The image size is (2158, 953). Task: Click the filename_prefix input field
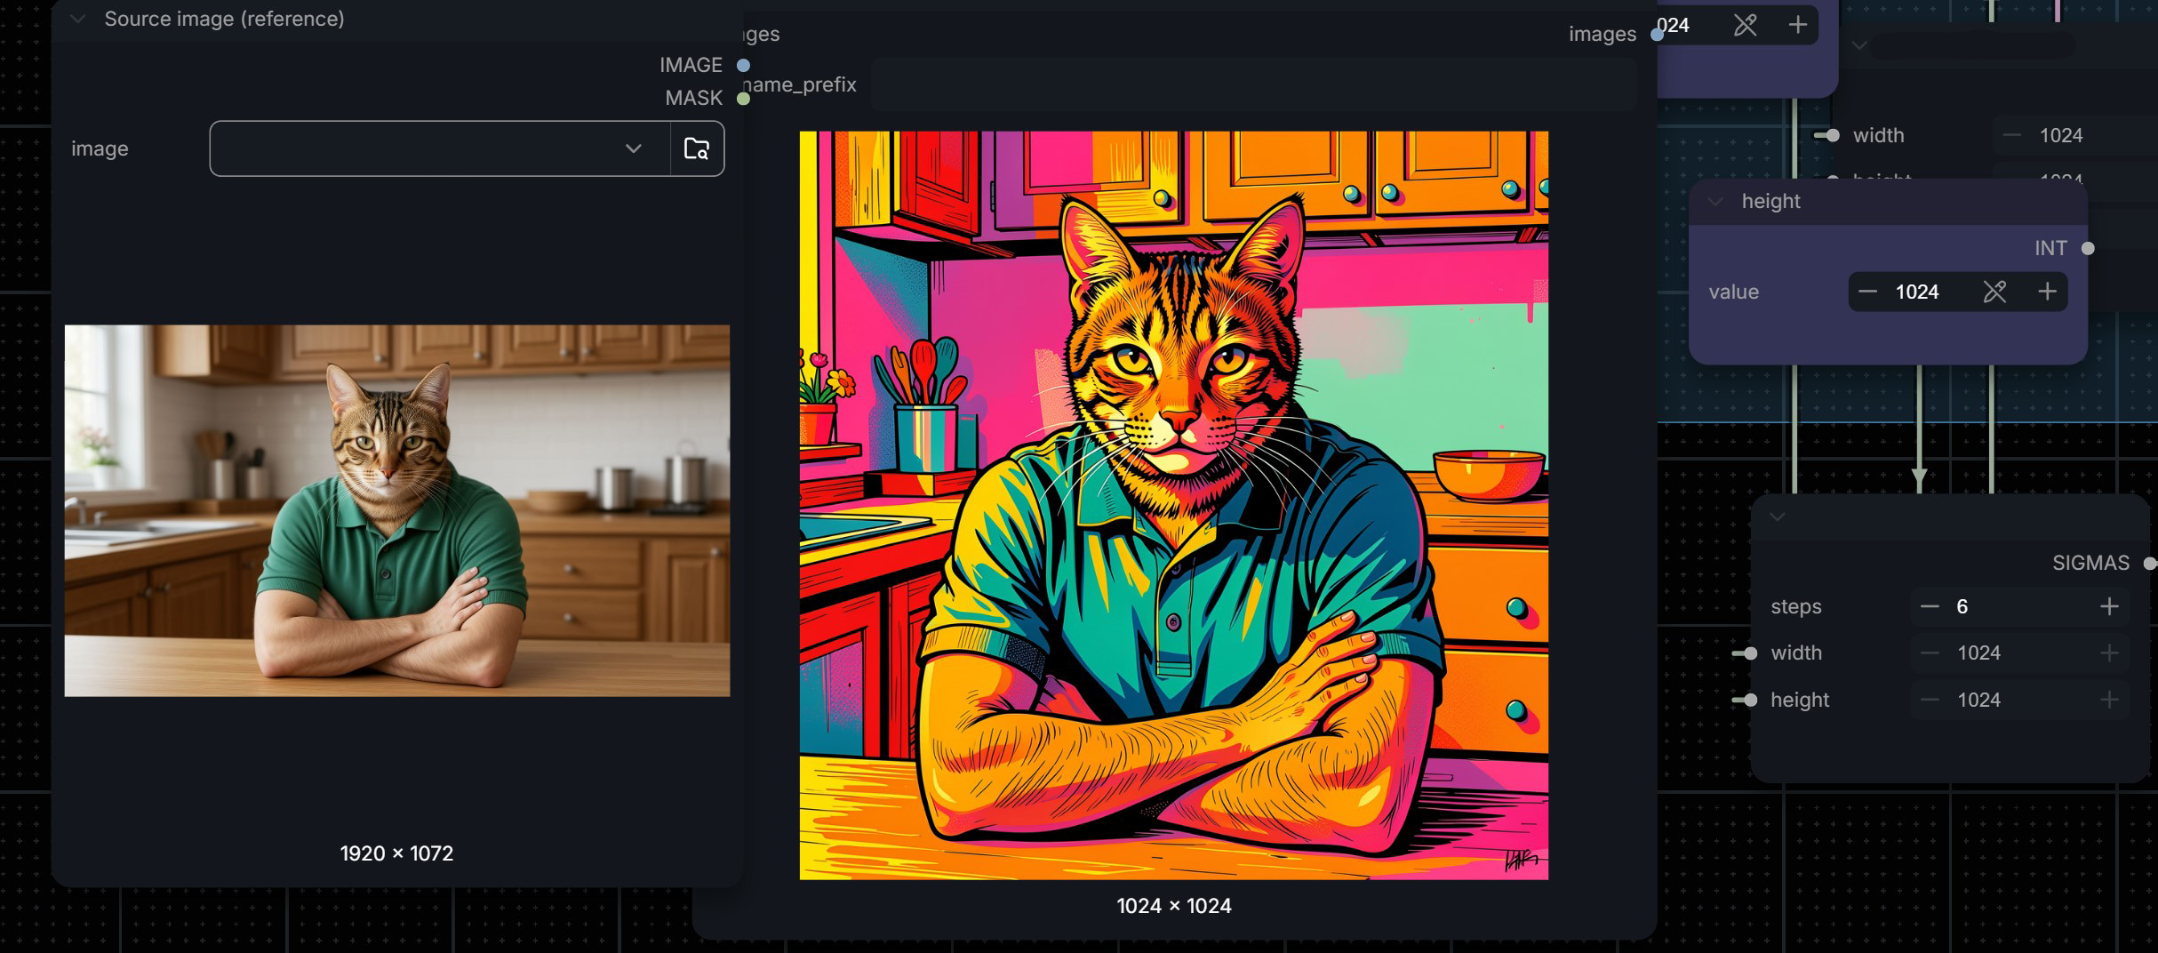point(1253,84)
